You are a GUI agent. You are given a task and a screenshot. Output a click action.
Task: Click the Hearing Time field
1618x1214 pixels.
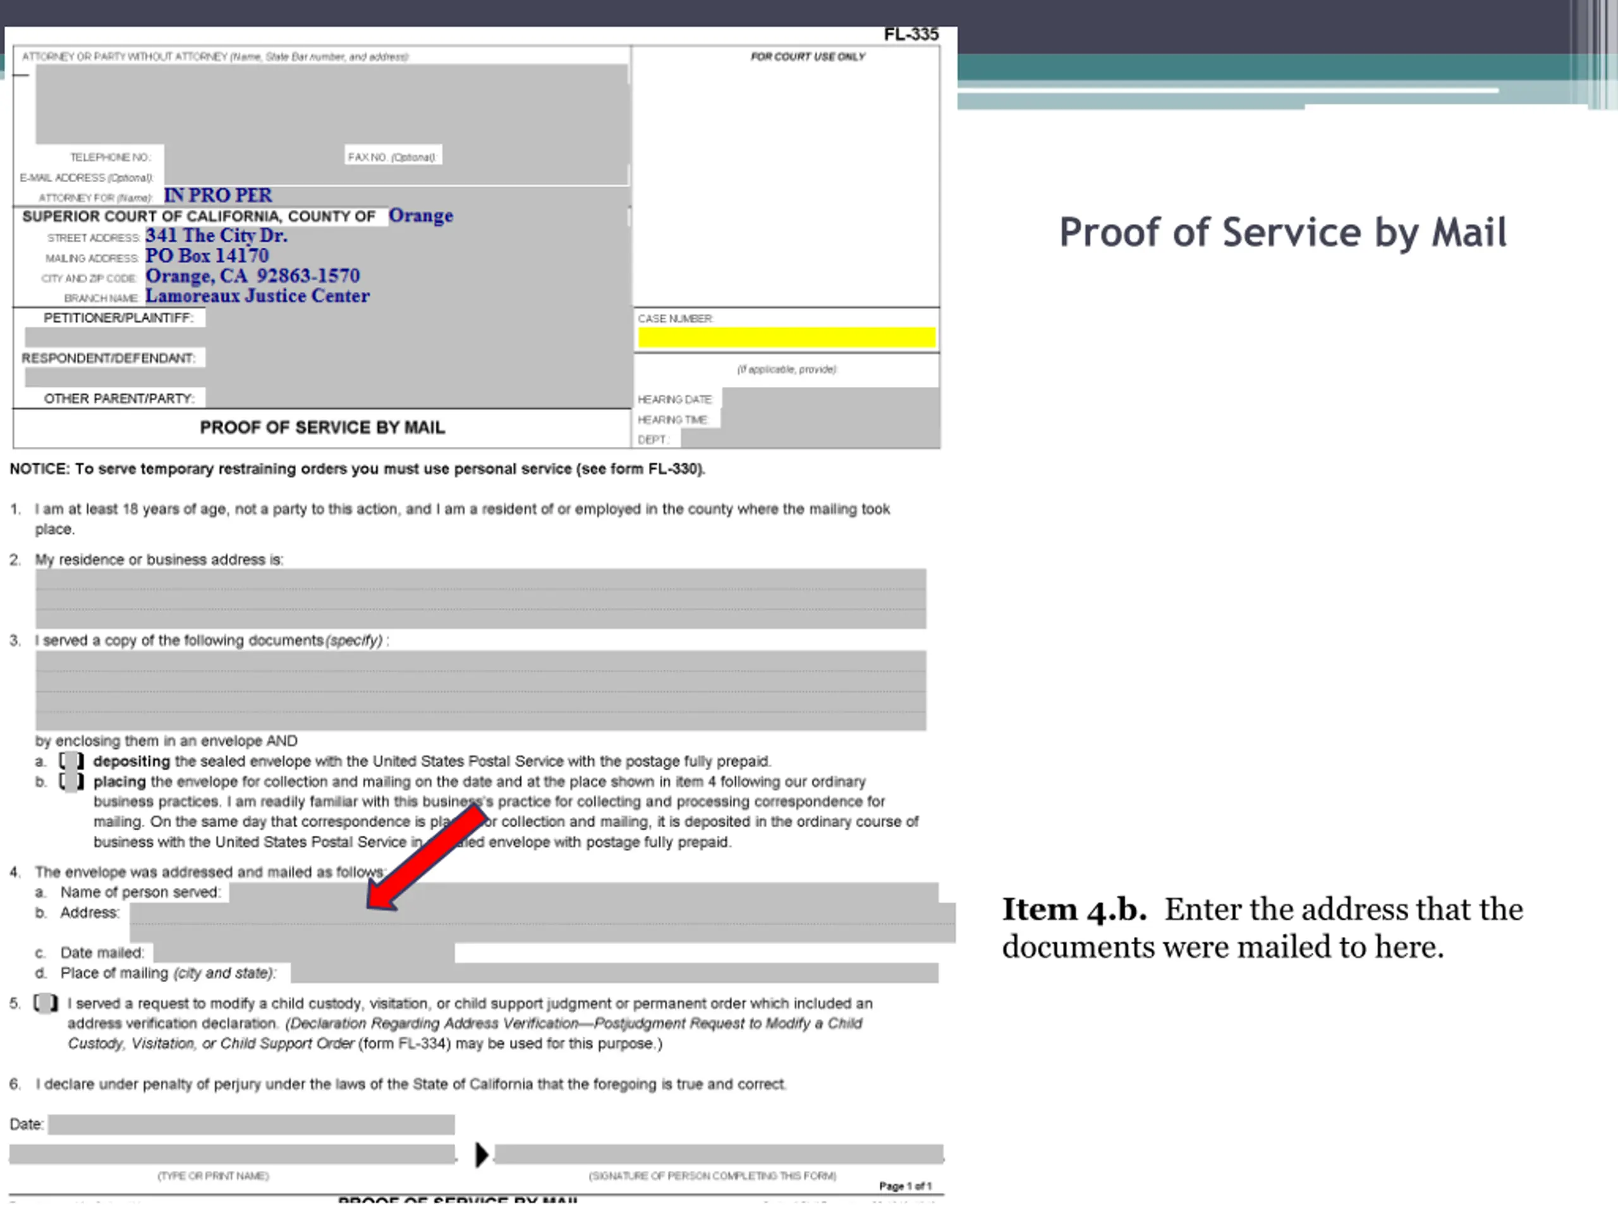(830, 419)
